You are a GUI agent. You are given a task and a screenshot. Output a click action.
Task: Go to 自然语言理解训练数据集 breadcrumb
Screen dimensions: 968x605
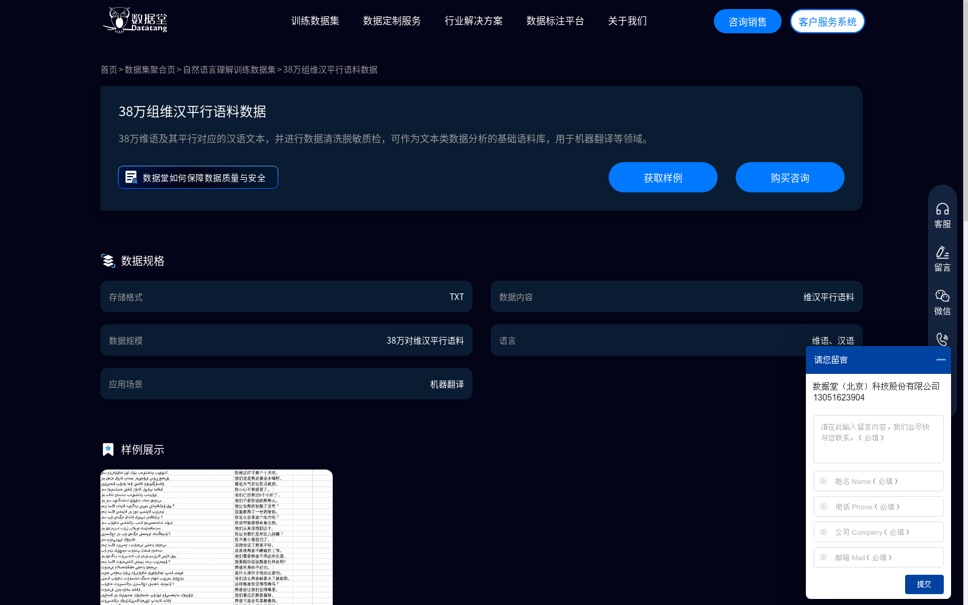(x=229, y=70)
